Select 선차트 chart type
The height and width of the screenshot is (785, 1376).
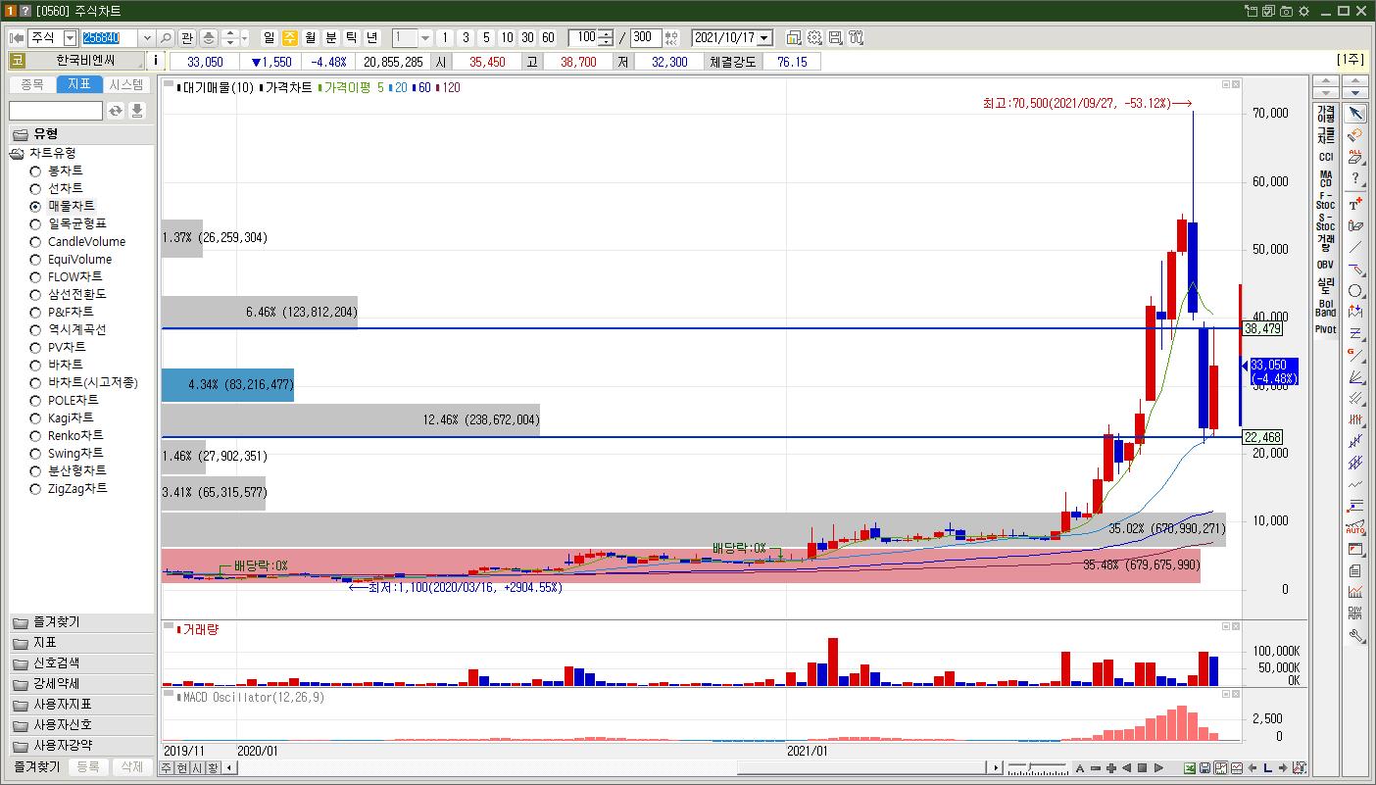(x=66, y=188)
